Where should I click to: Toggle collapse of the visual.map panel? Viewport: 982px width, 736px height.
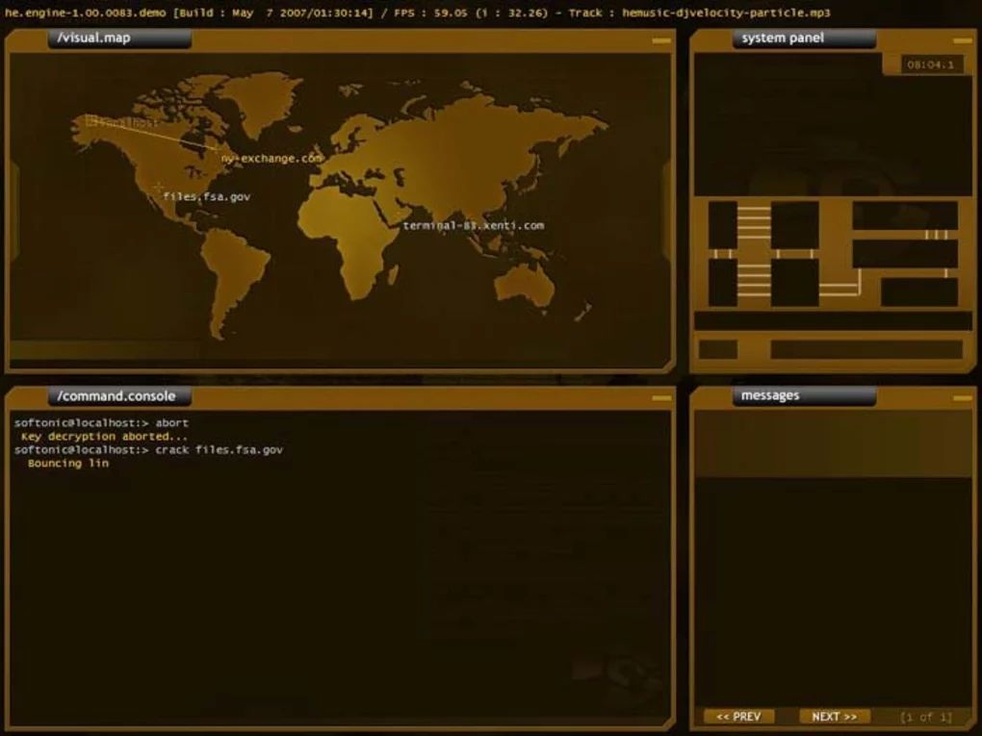[x=662, y=39]
